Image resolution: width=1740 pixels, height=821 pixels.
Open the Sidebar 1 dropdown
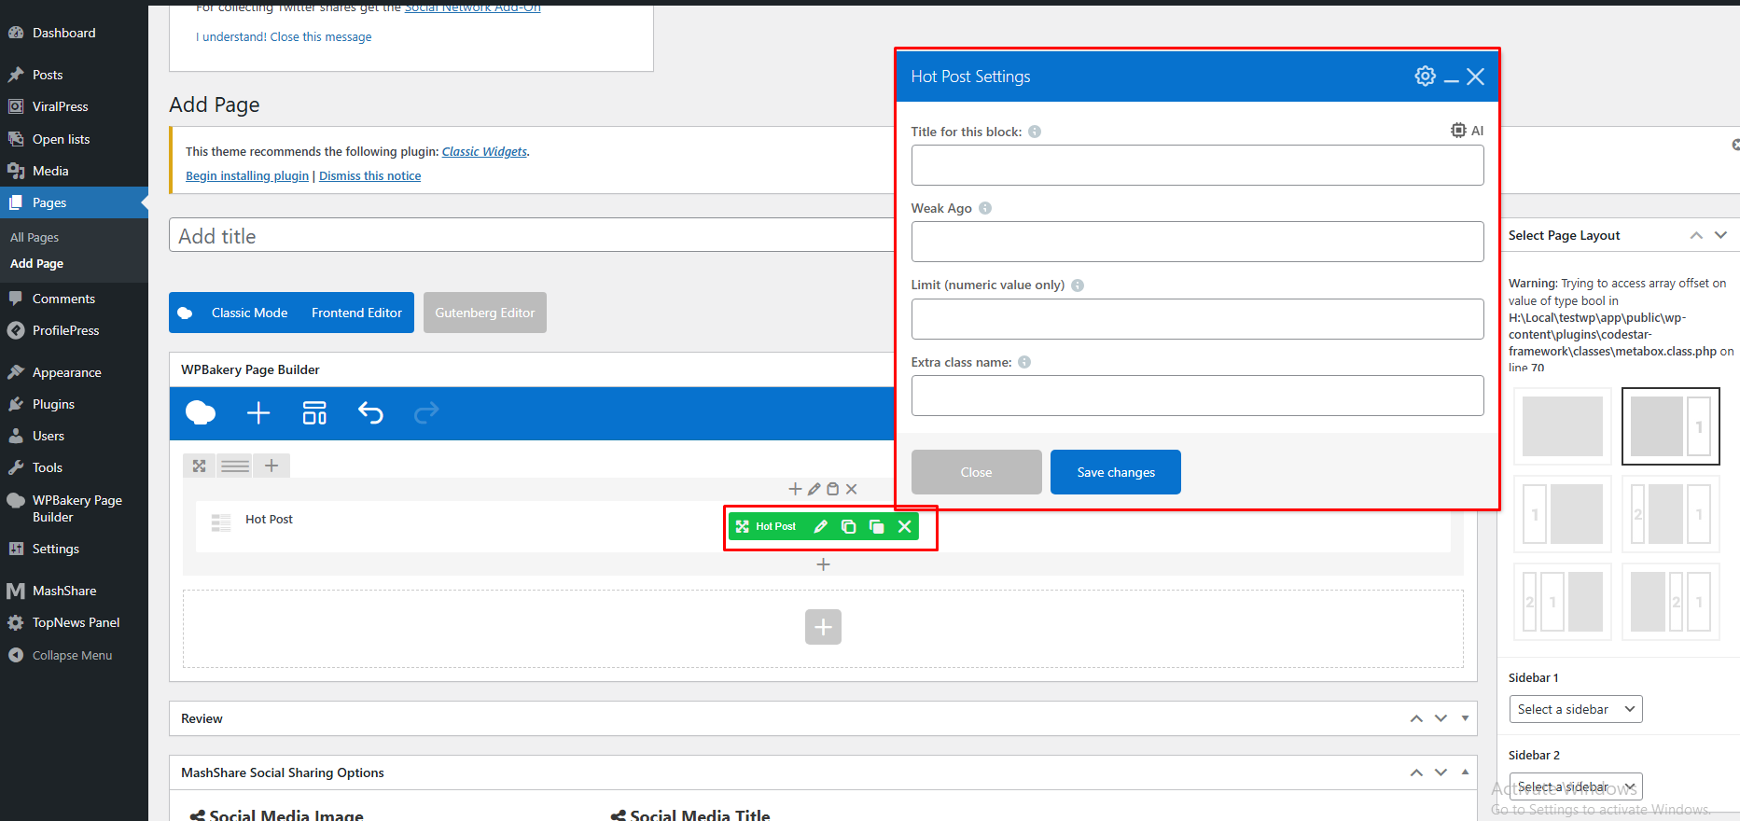1576,709
